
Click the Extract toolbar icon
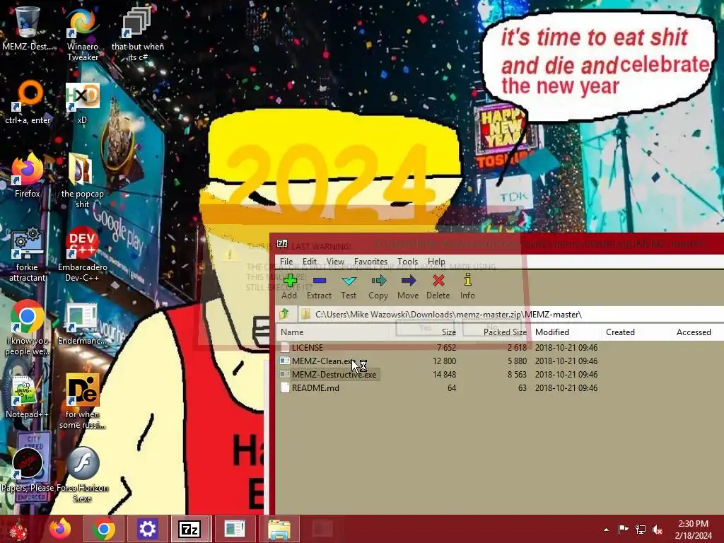click(x=319, y=286)
